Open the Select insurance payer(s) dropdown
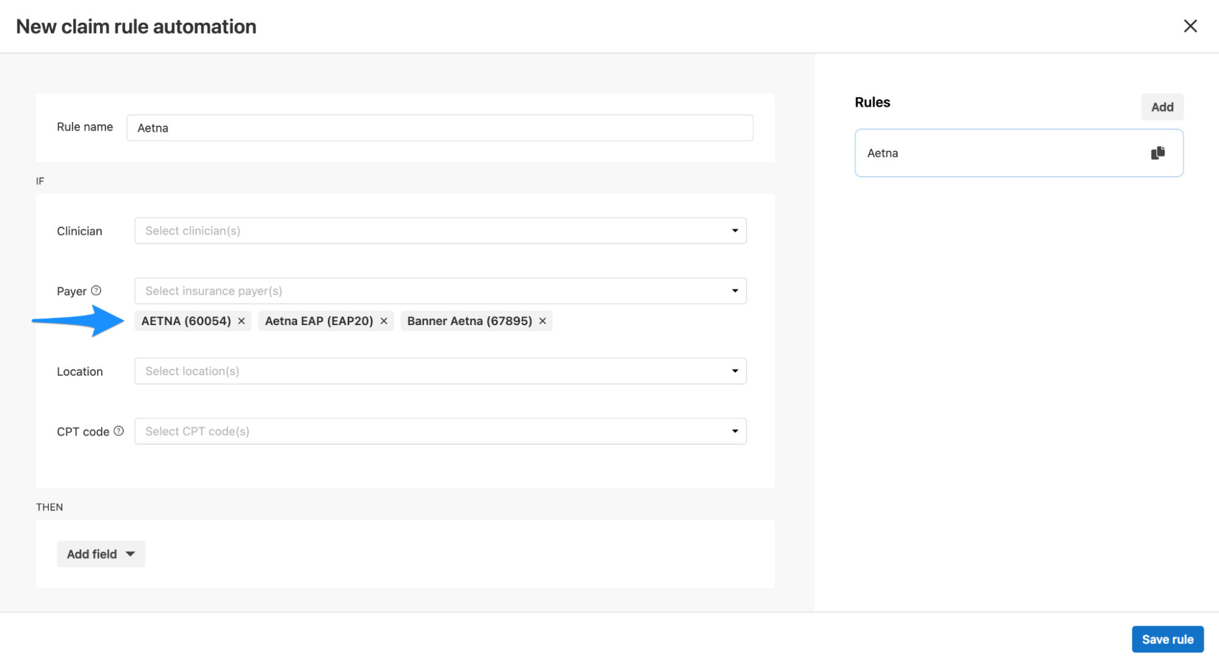The height and width of the screenshot is (663, 1219). (440, 291)
